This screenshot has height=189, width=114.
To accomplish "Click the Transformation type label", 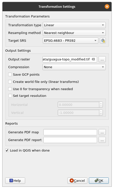I will pos(25,25).
